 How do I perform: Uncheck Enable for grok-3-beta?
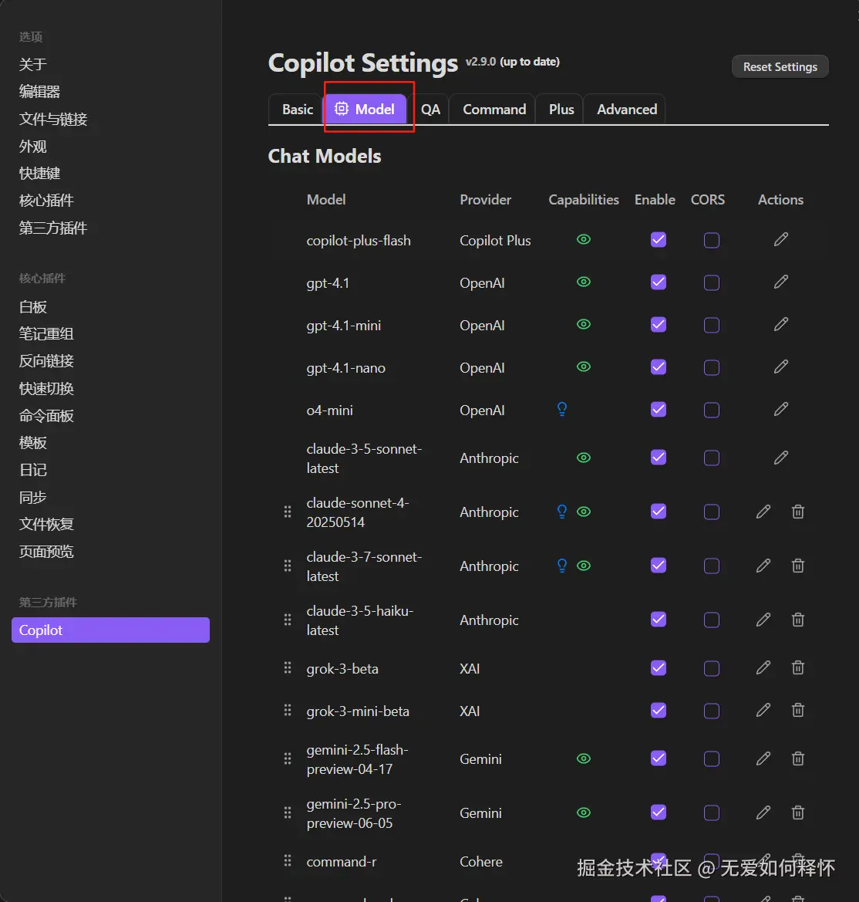[658, 668]
